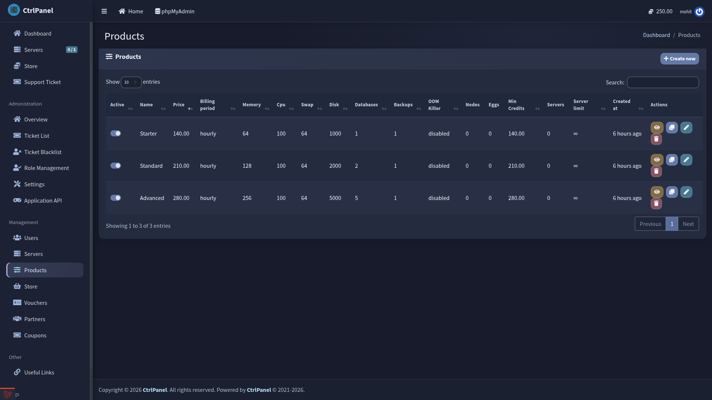Viewport: 712px width, 400px height.
Task: Disable the Standard product toggle
Action: (x=116, y=166)
